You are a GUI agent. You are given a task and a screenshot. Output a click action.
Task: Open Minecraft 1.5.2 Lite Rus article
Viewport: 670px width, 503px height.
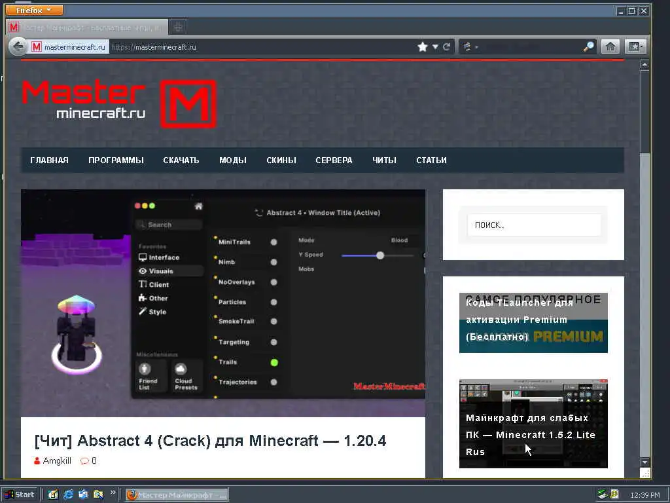pyautogui.click(x=533, y=424)
